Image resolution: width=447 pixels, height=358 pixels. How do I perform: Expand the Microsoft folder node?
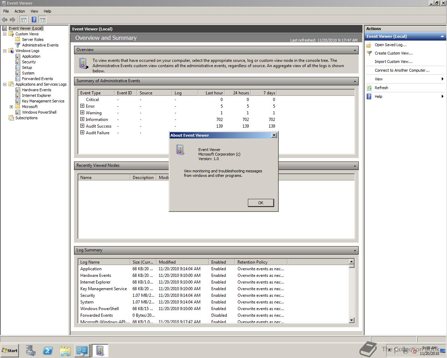(x=11, y=107)
